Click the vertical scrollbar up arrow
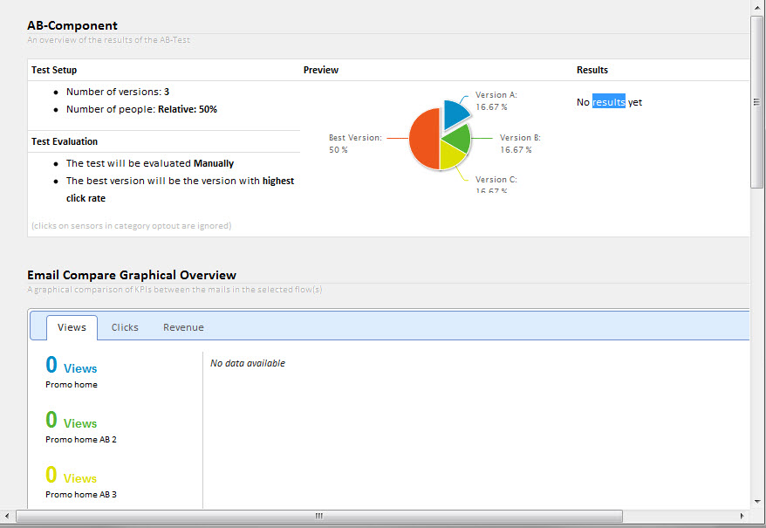 coord(756,7)
